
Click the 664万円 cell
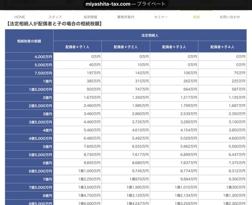[x=174, y=90]
